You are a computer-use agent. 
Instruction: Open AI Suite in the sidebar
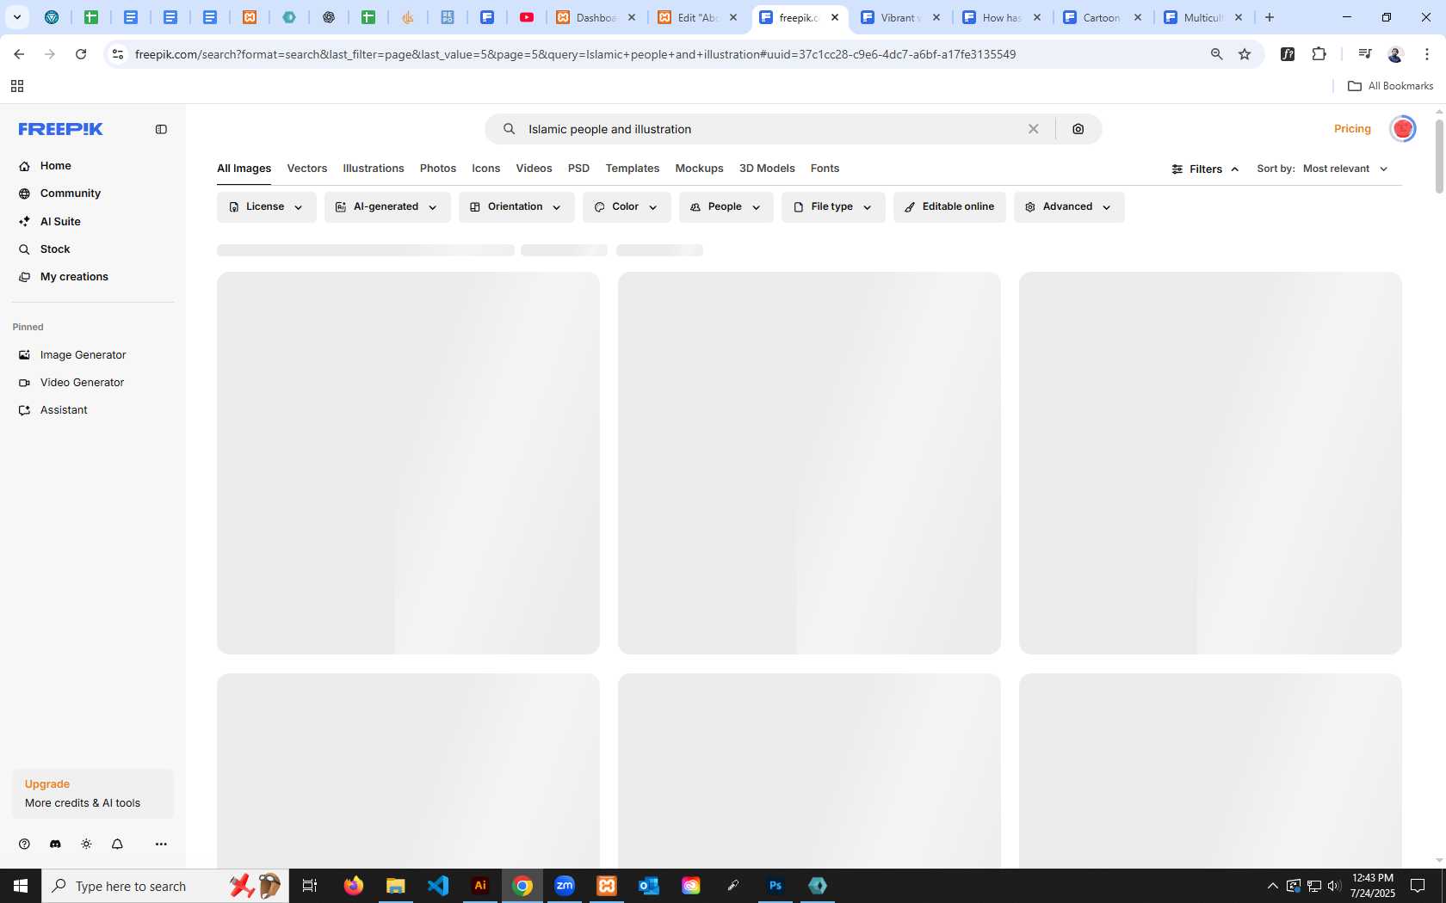coord(60,222)
